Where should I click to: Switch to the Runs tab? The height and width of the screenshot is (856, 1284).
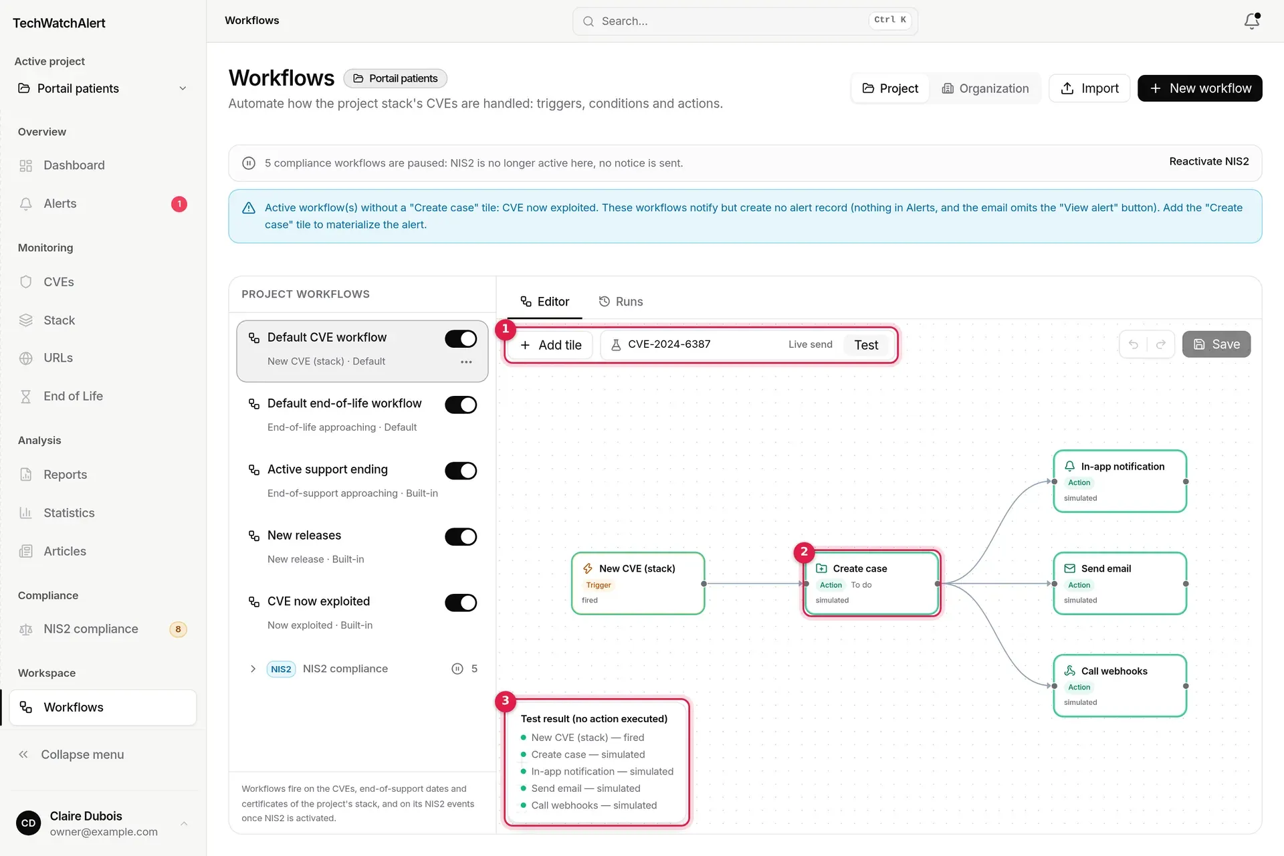click(x=621, y=302)
